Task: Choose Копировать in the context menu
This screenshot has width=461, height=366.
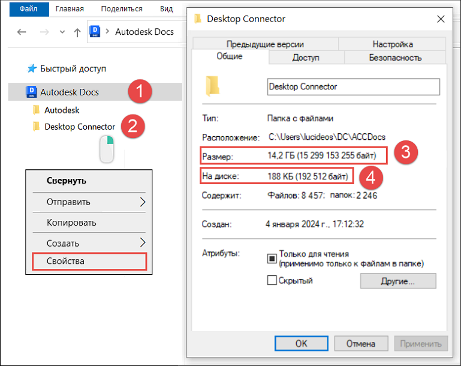Action: tap(71, 223)
